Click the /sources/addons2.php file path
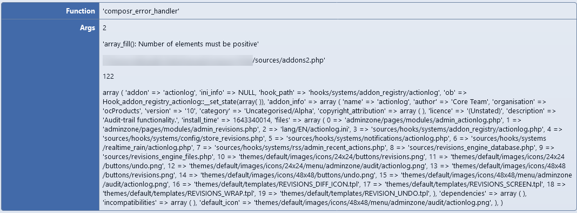 pyautogui.click(x=289, y=60)
